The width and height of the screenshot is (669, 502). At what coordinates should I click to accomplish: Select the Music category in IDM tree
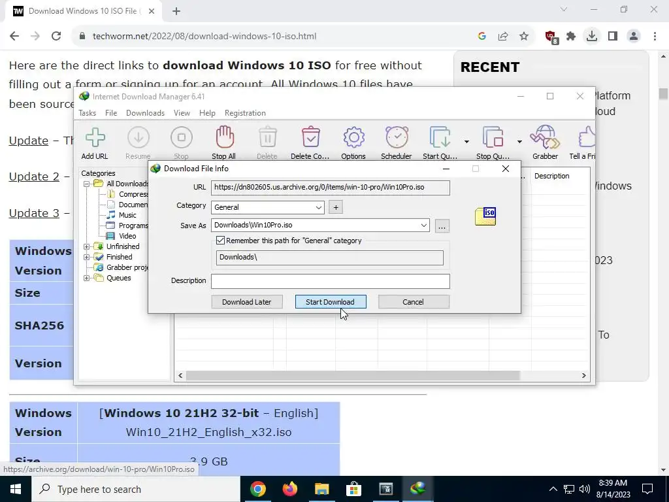click(x=121, y=215)
